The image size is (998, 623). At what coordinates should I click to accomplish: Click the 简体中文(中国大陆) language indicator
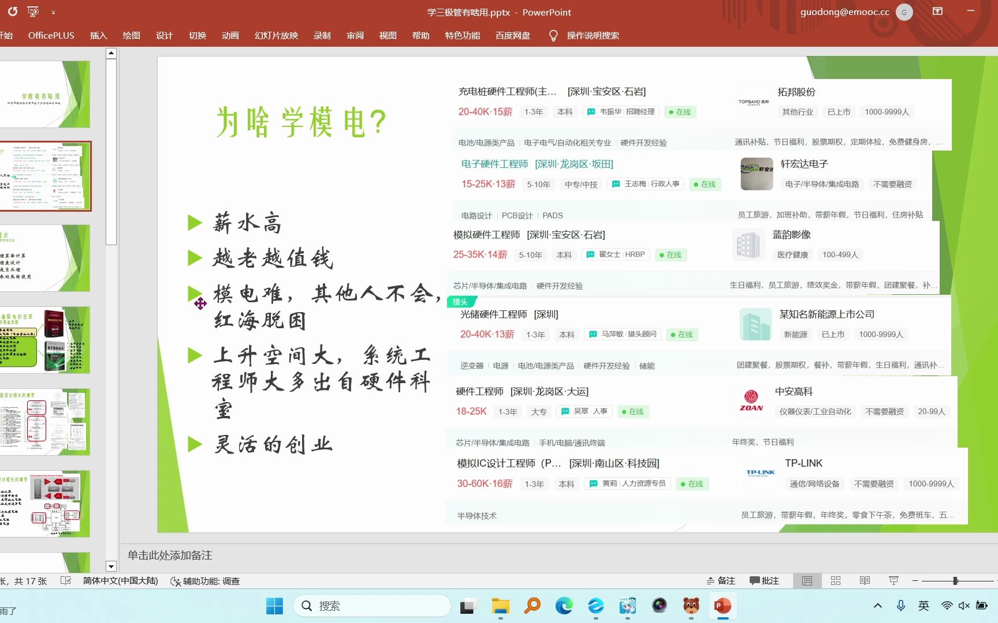tap(120, 581)
